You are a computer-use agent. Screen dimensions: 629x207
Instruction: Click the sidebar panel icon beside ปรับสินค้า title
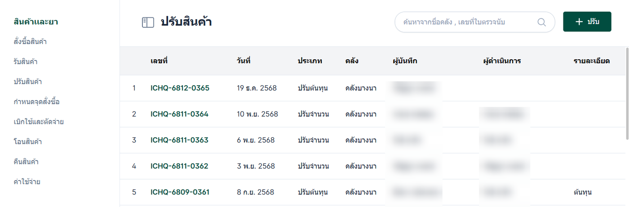148,22
